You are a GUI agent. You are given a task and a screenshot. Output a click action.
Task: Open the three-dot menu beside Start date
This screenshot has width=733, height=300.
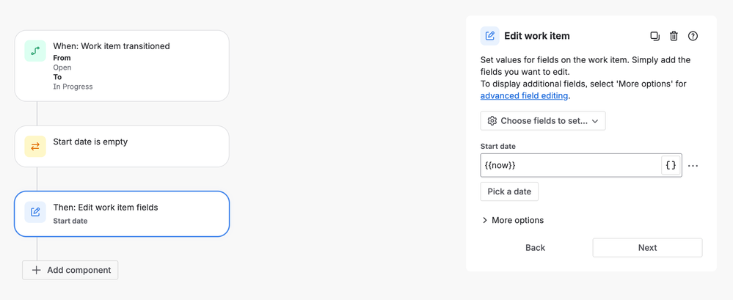pos(693,166)
